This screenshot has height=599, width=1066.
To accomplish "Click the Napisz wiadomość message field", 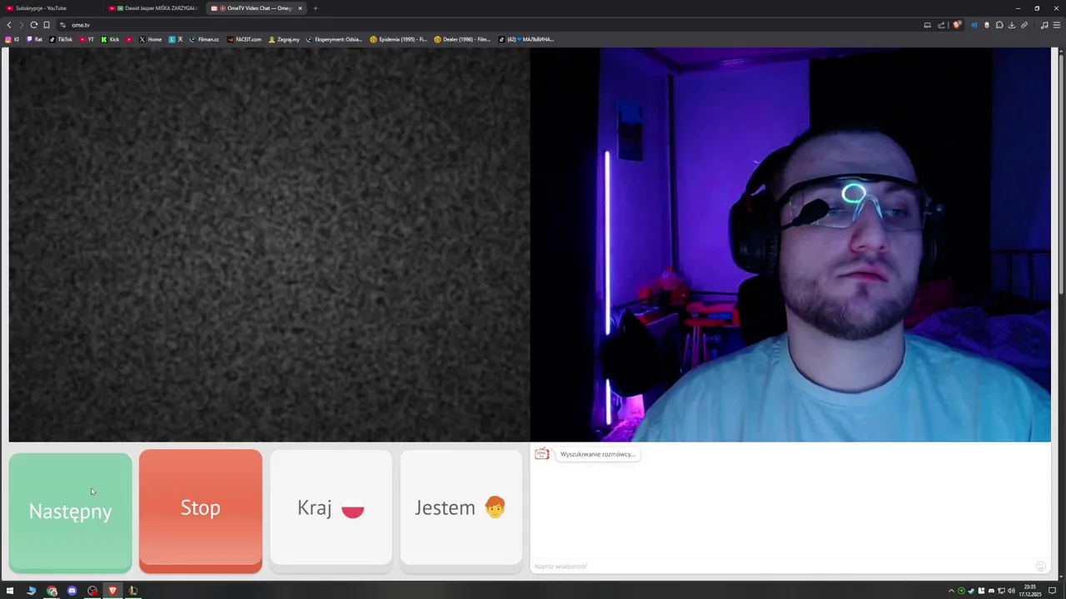I will [x=781, y=566].
